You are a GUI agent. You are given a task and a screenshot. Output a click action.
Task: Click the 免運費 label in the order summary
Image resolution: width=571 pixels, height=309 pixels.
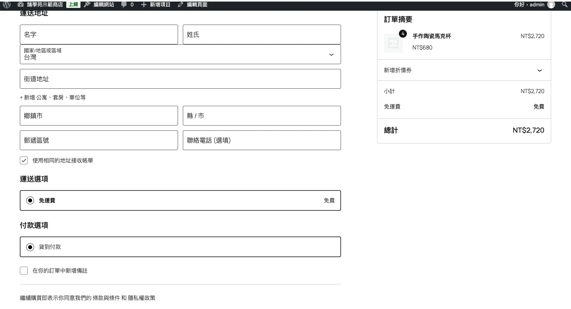tap(392, 107)
